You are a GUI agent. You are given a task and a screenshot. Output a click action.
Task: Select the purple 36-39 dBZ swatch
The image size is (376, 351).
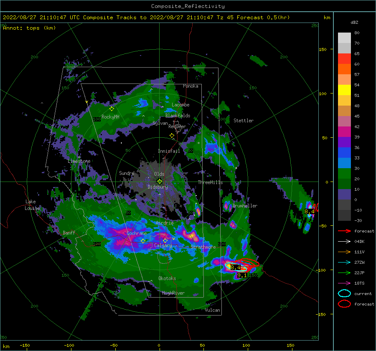(x=344, y=142)
